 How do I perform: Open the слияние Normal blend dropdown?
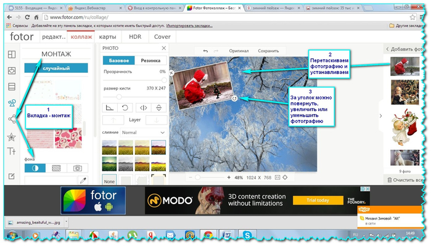[144, 133]
